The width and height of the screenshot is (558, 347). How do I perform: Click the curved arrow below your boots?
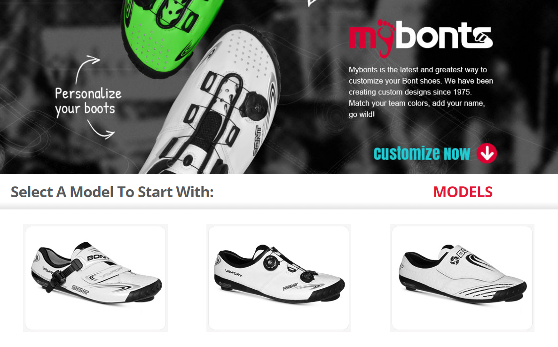(101, 130)
